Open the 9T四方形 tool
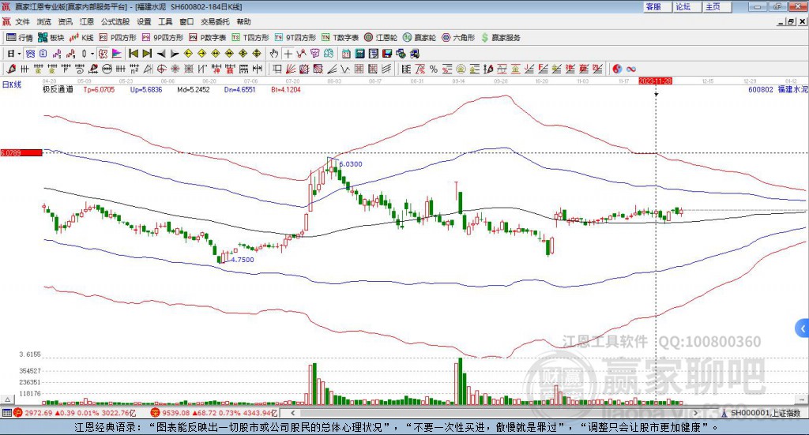 point(295,38)
